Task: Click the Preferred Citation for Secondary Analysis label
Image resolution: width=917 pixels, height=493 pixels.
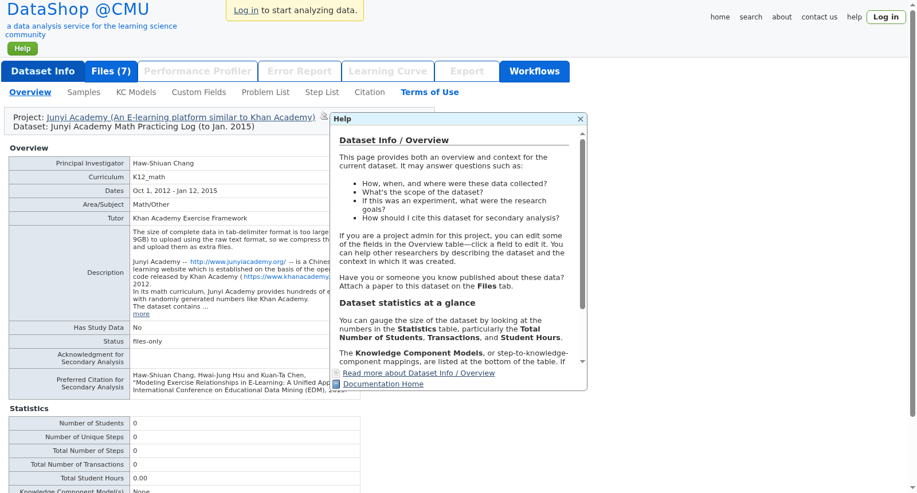Action: [x=90, y=384]
